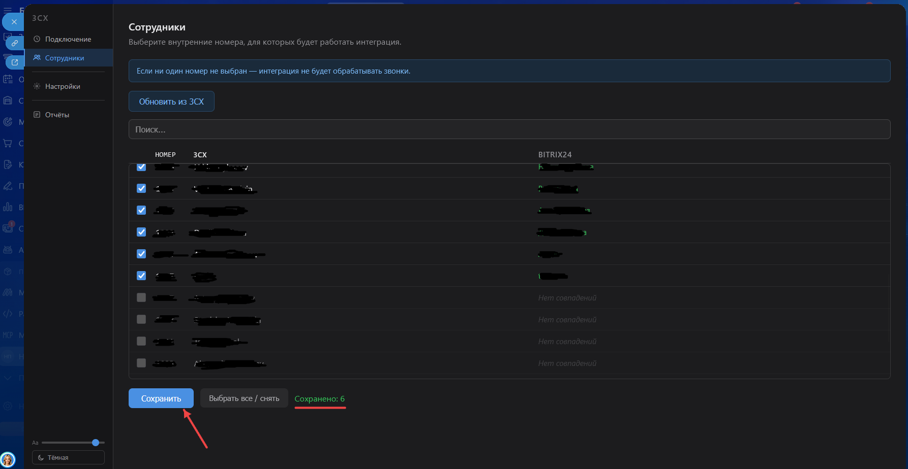Viewport: 908px width, 469px height.
Task: Open the gear settings icon in left sidebar
Action: tap(8, 406)
